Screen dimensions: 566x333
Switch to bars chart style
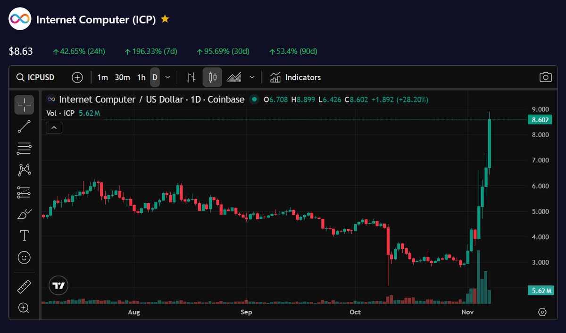pyautogui.click(x=191, y=77)
